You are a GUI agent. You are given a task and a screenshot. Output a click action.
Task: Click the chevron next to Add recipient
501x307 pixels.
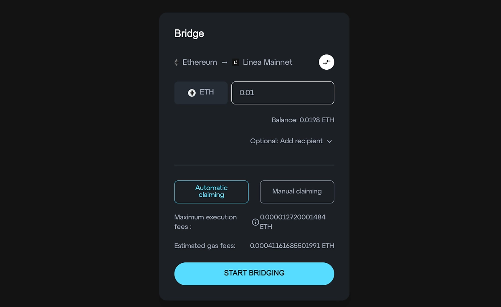pyautogui.click(x=329, y=142)
